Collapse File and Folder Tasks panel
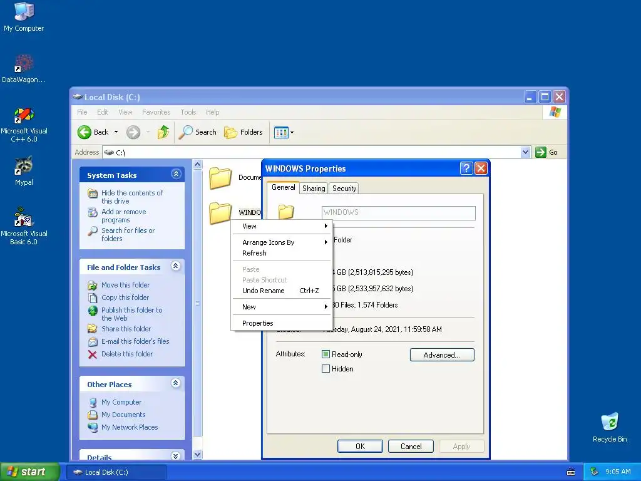Viewport: 641px width, 481px height. point(176,266)
